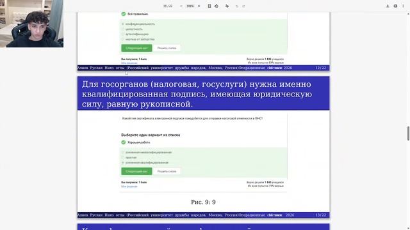Click 'Решить снова' button on slide 13

click(167, 171)
